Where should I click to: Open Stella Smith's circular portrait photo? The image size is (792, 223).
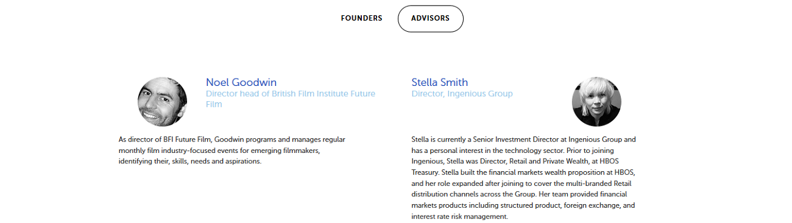[x=596, y=101]
